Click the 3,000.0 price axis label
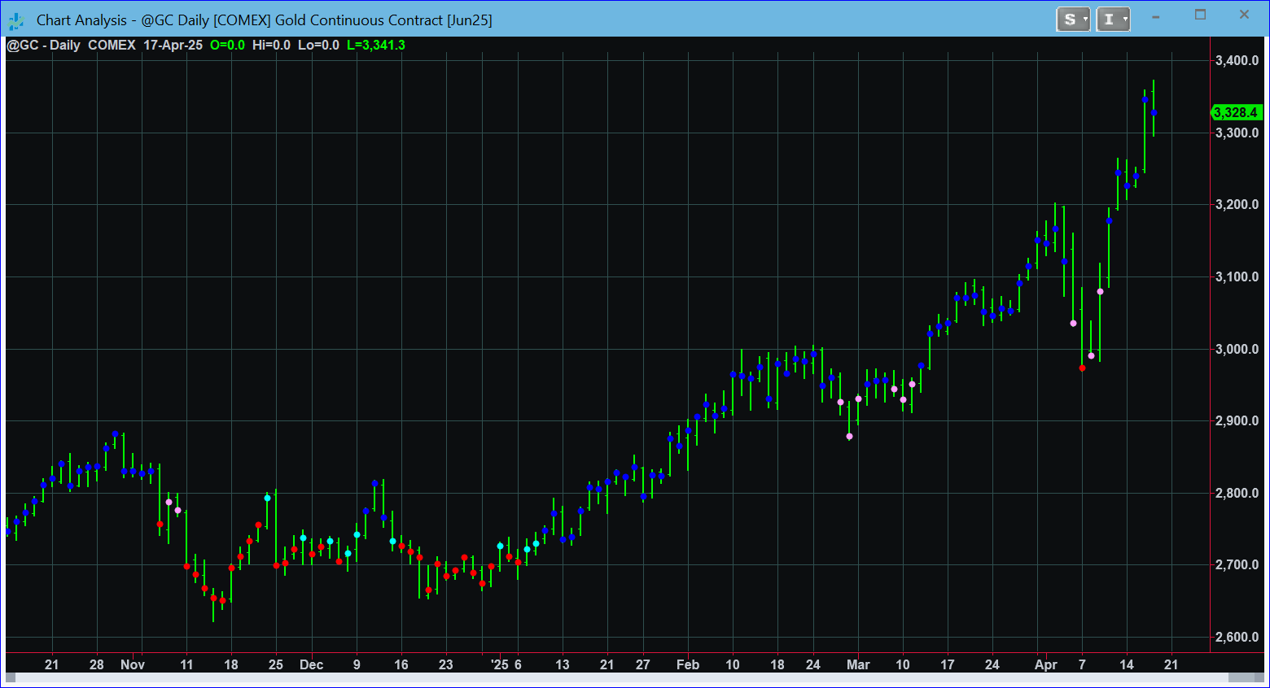The image size is (1270, 688). (x=1237, y=349)
